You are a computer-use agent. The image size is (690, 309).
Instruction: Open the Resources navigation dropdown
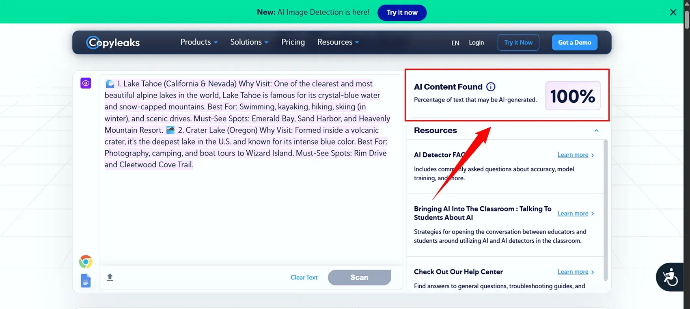tap(338, 42)
